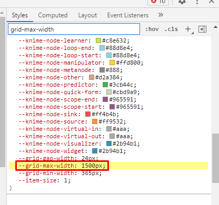Switch to the Styles tab

tap(20, 15)
